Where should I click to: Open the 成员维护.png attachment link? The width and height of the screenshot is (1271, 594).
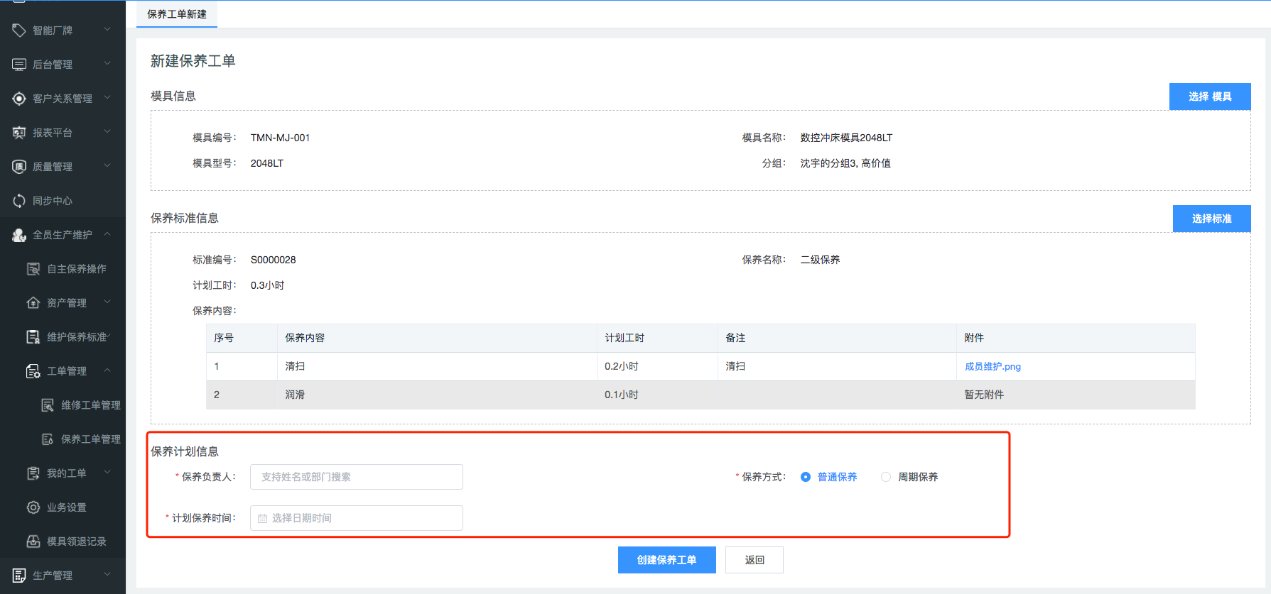pyautogui.click(x=993, y=367)
